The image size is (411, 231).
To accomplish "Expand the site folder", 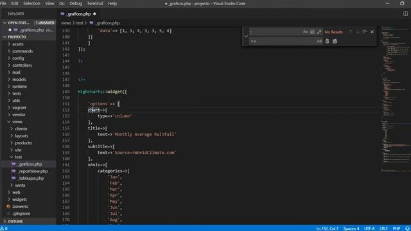I will pos(18,150).
